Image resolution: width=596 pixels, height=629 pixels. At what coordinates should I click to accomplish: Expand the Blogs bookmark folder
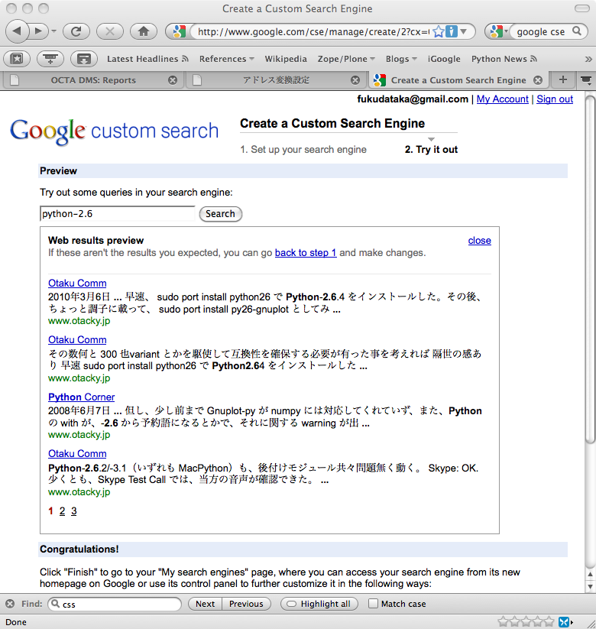click(x=401, y=59)
